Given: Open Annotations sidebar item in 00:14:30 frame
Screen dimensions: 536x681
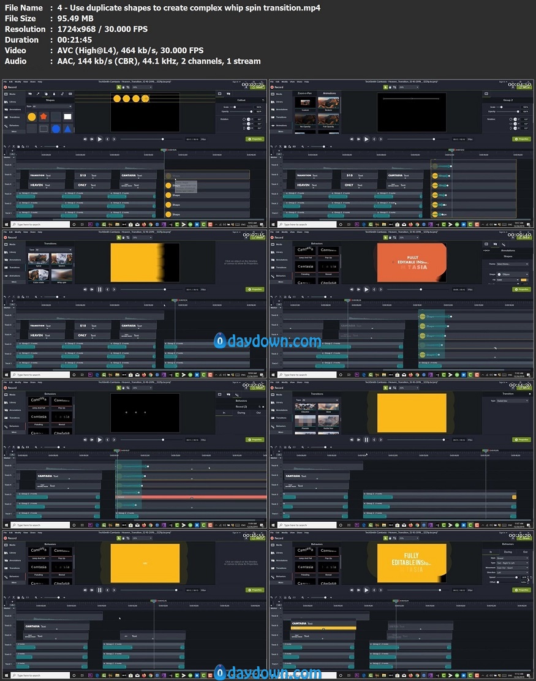Looking at the screenshot, I should click(x=279, y=410).
